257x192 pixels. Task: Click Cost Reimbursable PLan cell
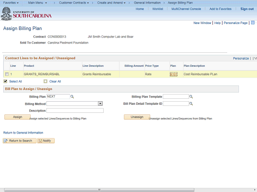[x=200, y=74]
